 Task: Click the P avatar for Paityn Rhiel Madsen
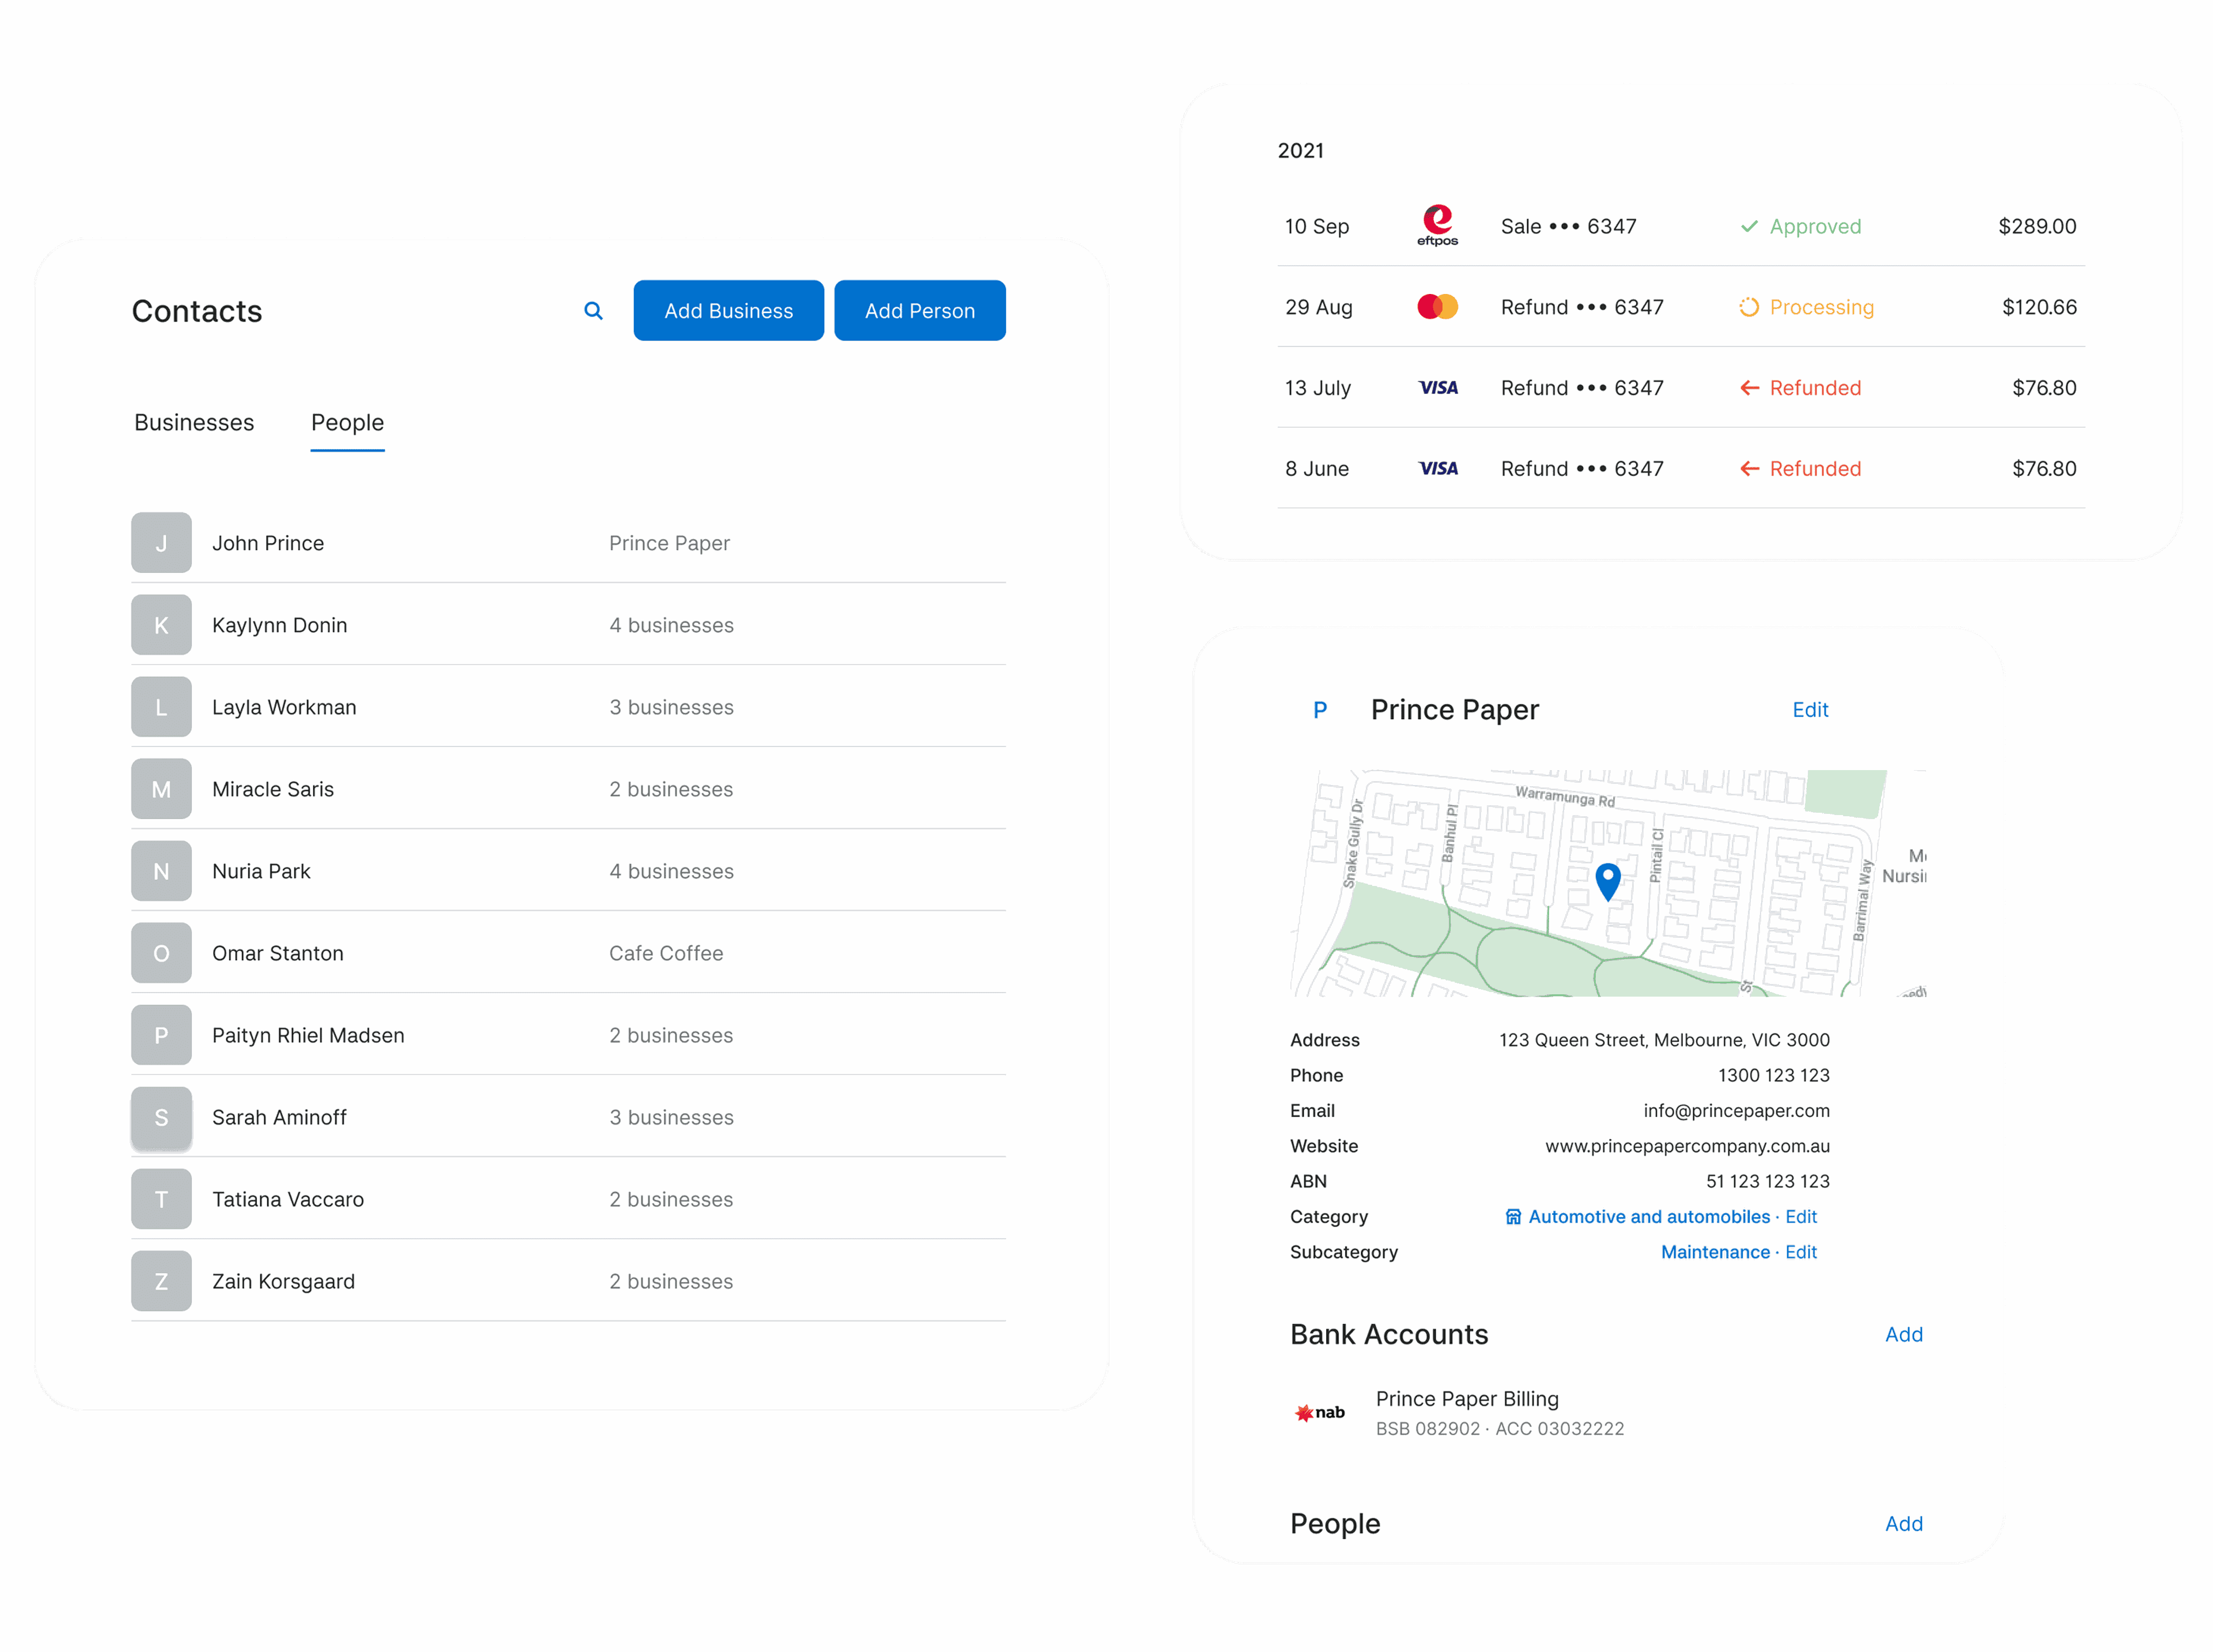tap(161, 1035)
